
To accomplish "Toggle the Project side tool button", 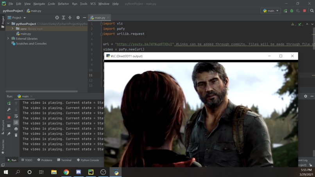I will (3, 22).
